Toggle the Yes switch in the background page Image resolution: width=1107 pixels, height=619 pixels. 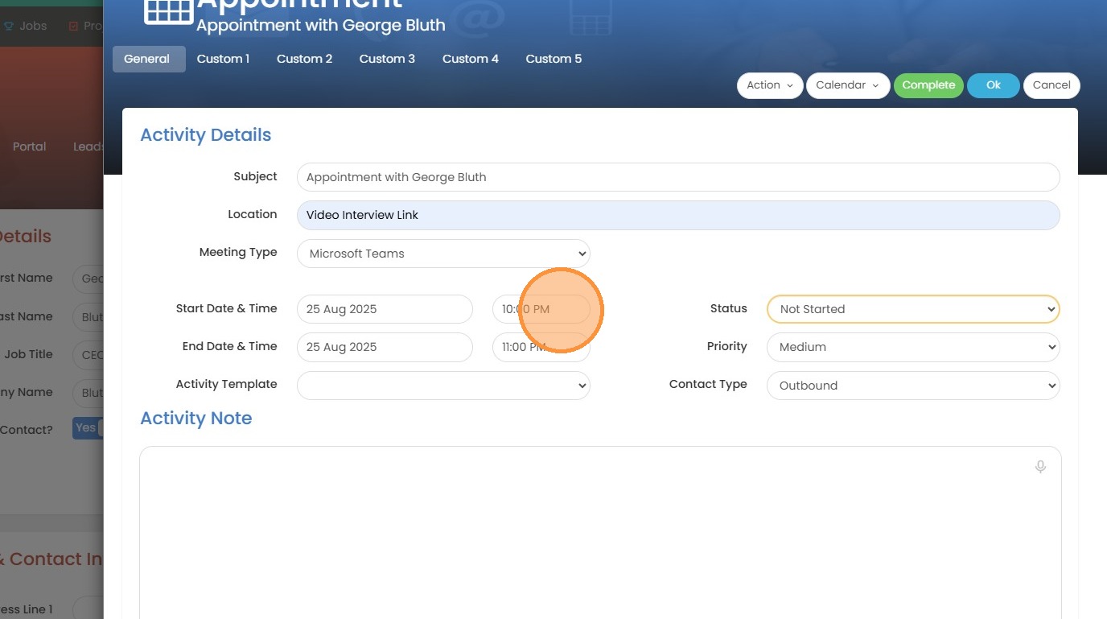point(88,428)
